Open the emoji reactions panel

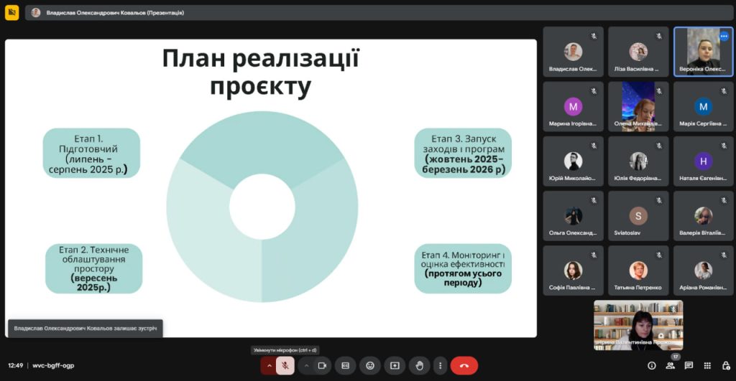coord(370,365)
